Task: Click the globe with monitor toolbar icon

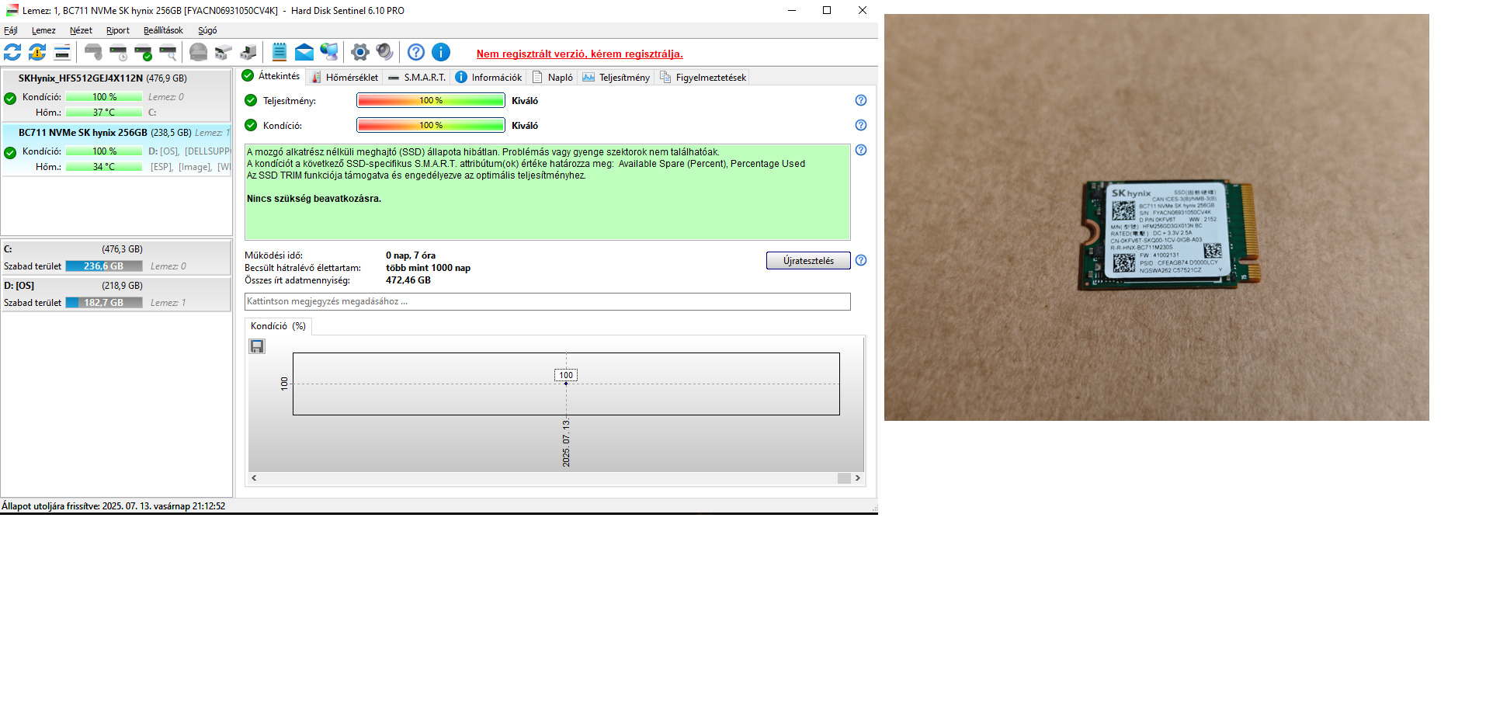Action: (x=329, y=52)
